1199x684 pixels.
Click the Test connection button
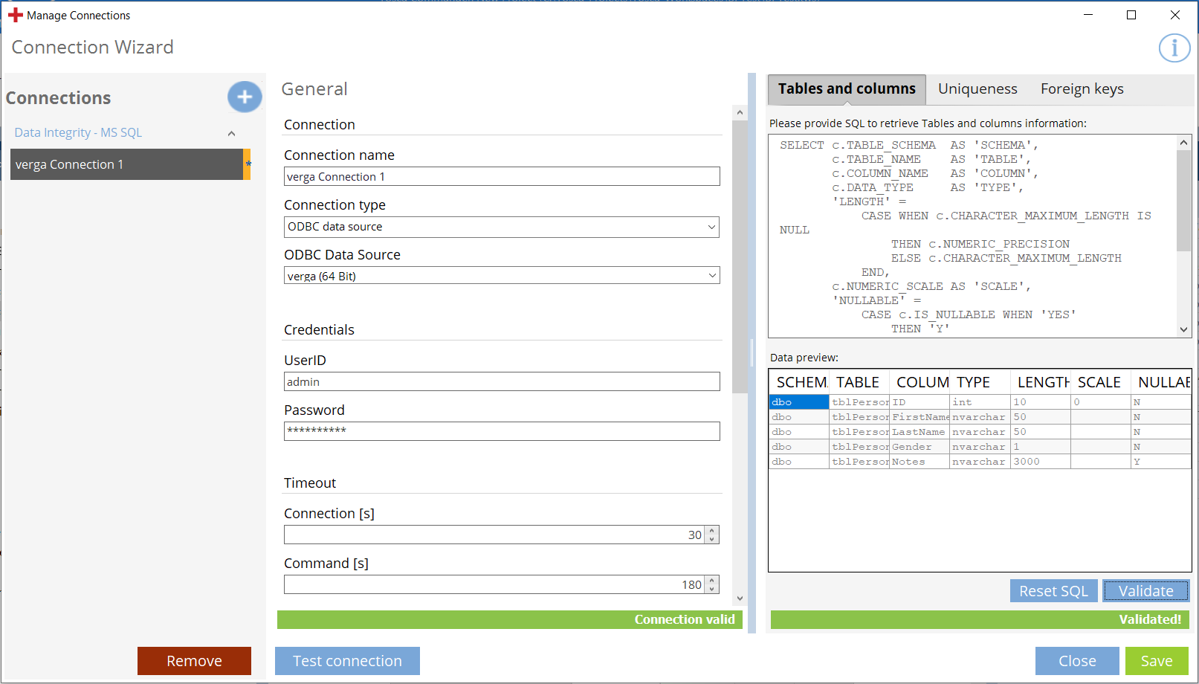click(347, 661)
